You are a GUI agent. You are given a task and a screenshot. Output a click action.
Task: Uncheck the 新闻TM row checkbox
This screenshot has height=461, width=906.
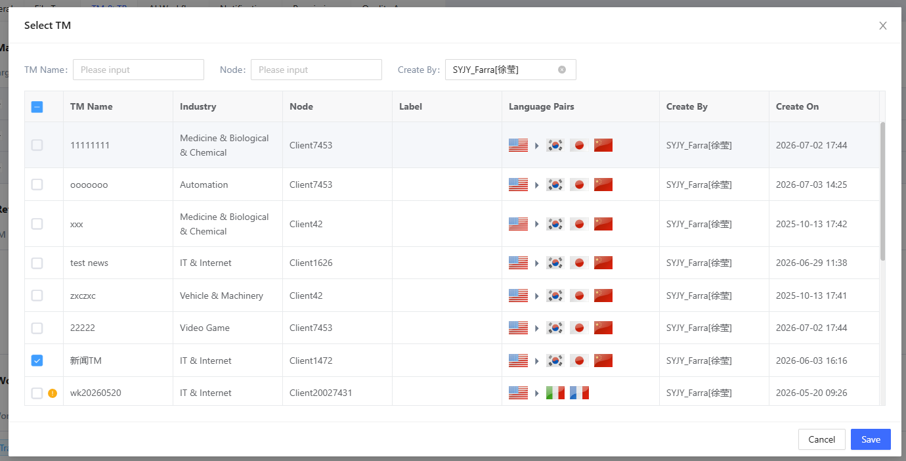pyautogui.click(x=37, y=361)
